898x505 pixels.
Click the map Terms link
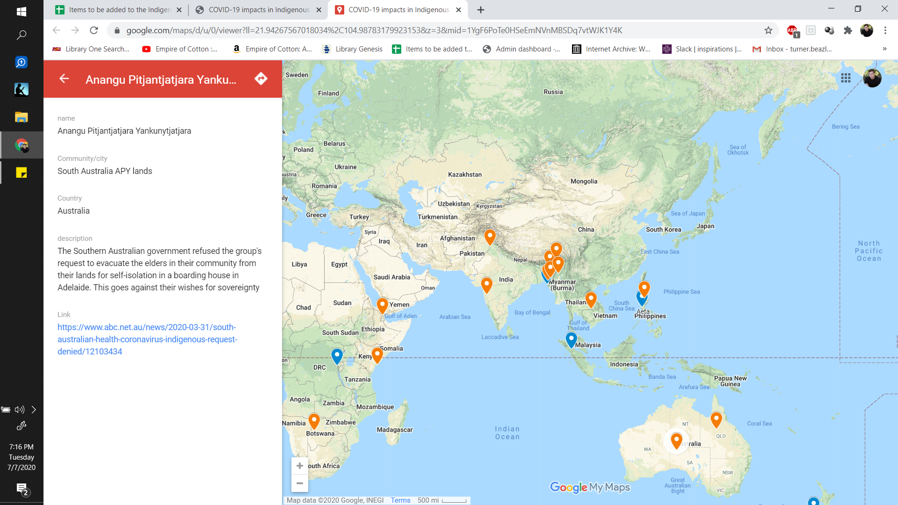(x=400, y=500)
